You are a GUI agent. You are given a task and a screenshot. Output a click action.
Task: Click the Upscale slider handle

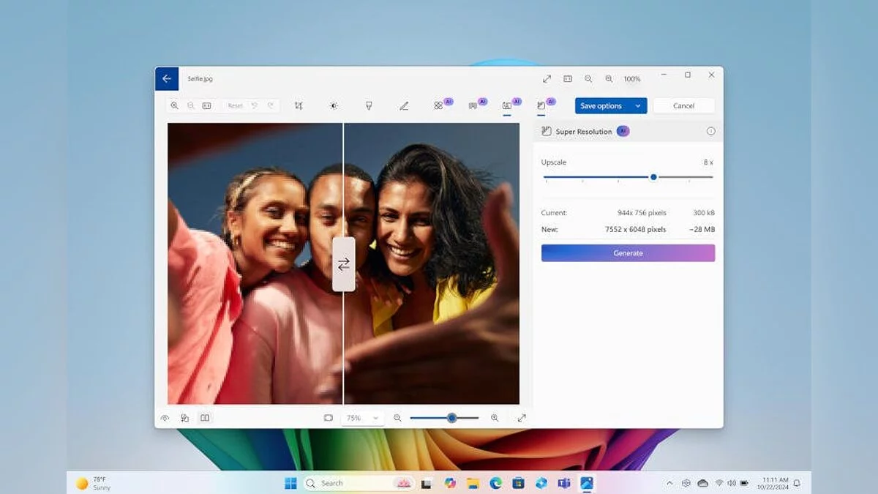[x=653, y=177]
